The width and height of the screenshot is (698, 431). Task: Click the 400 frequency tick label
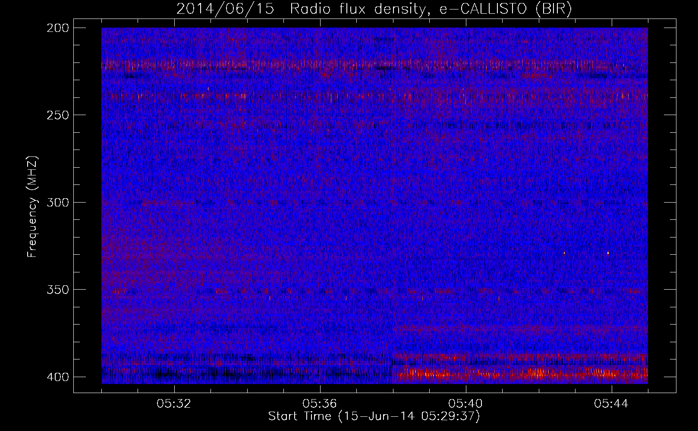57,377
